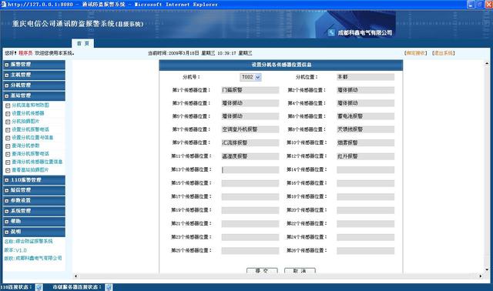Expand the 报警管理 sidebar section
This screenshot has height=291, width=493.
[34, 65]
